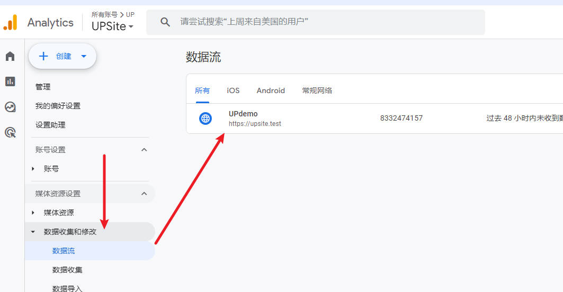Click the 媒体资源 label in the sidebar

[x=59, y=213]
